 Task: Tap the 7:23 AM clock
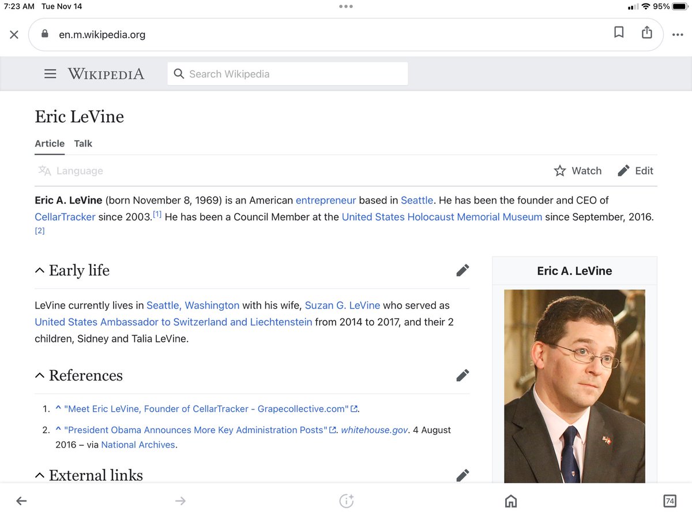(x=19, y=7)
